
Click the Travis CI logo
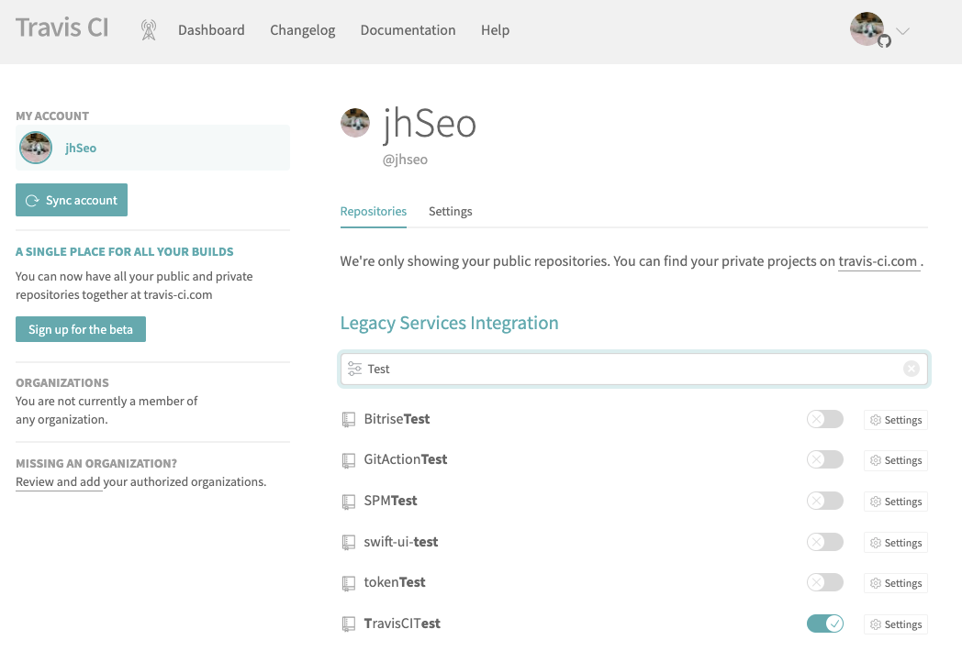pos(62,28)
